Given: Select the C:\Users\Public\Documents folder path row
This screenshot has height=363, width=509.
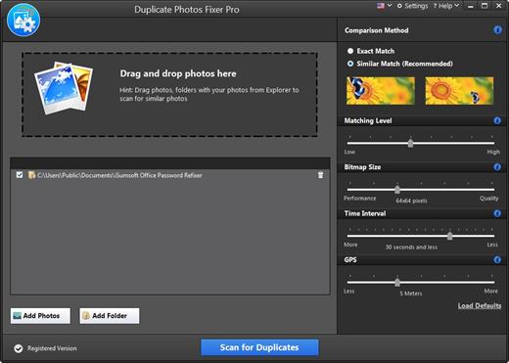Looking at the screenshot, I should click(170, 175).
